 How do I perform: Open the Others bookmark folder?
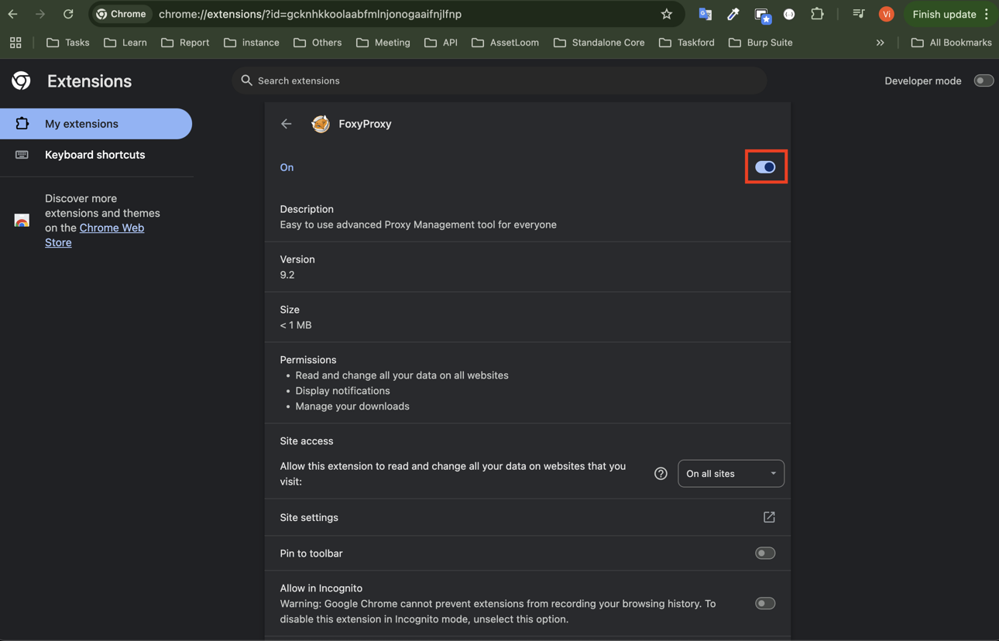pos(318,43)
